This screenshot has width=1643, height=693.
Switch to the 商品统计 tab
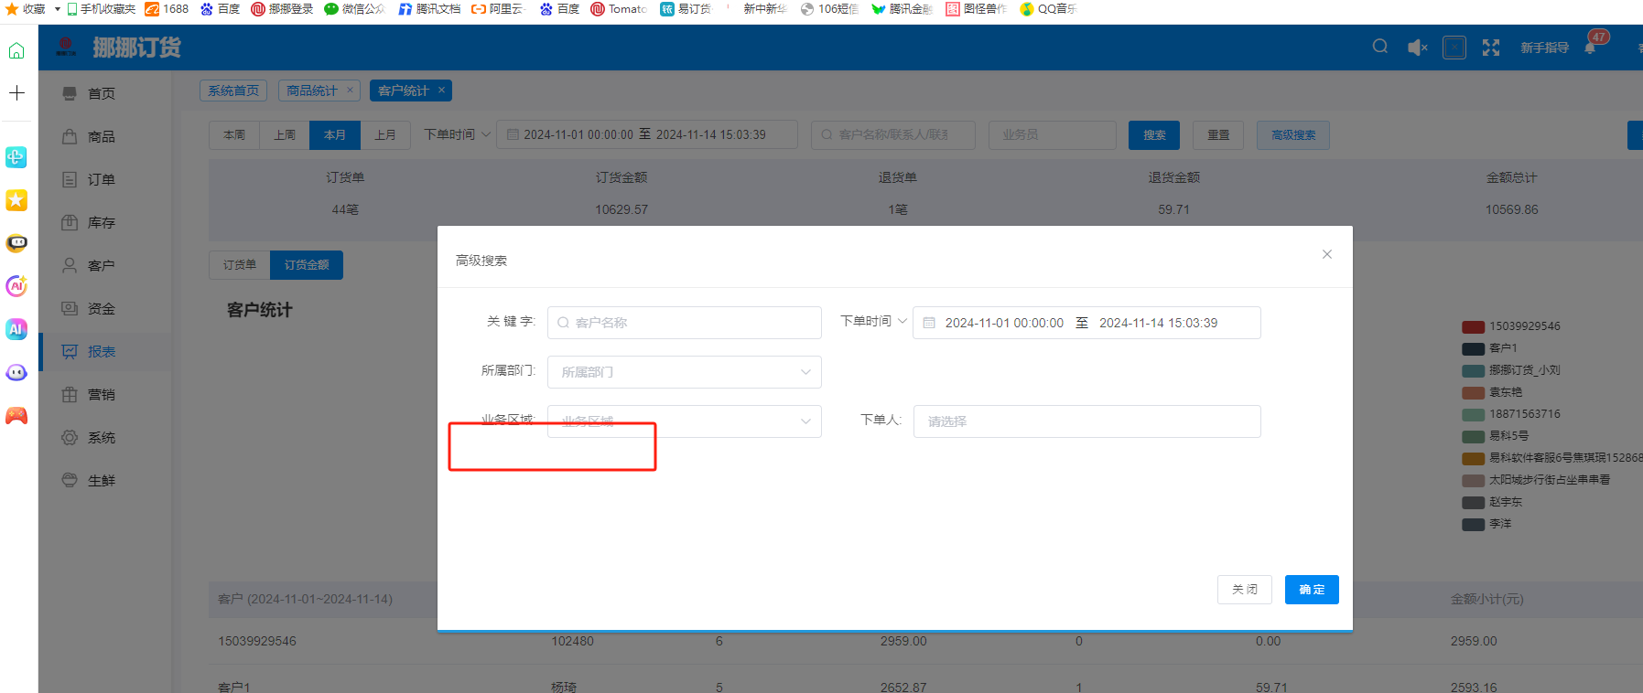tap(311, 91)
